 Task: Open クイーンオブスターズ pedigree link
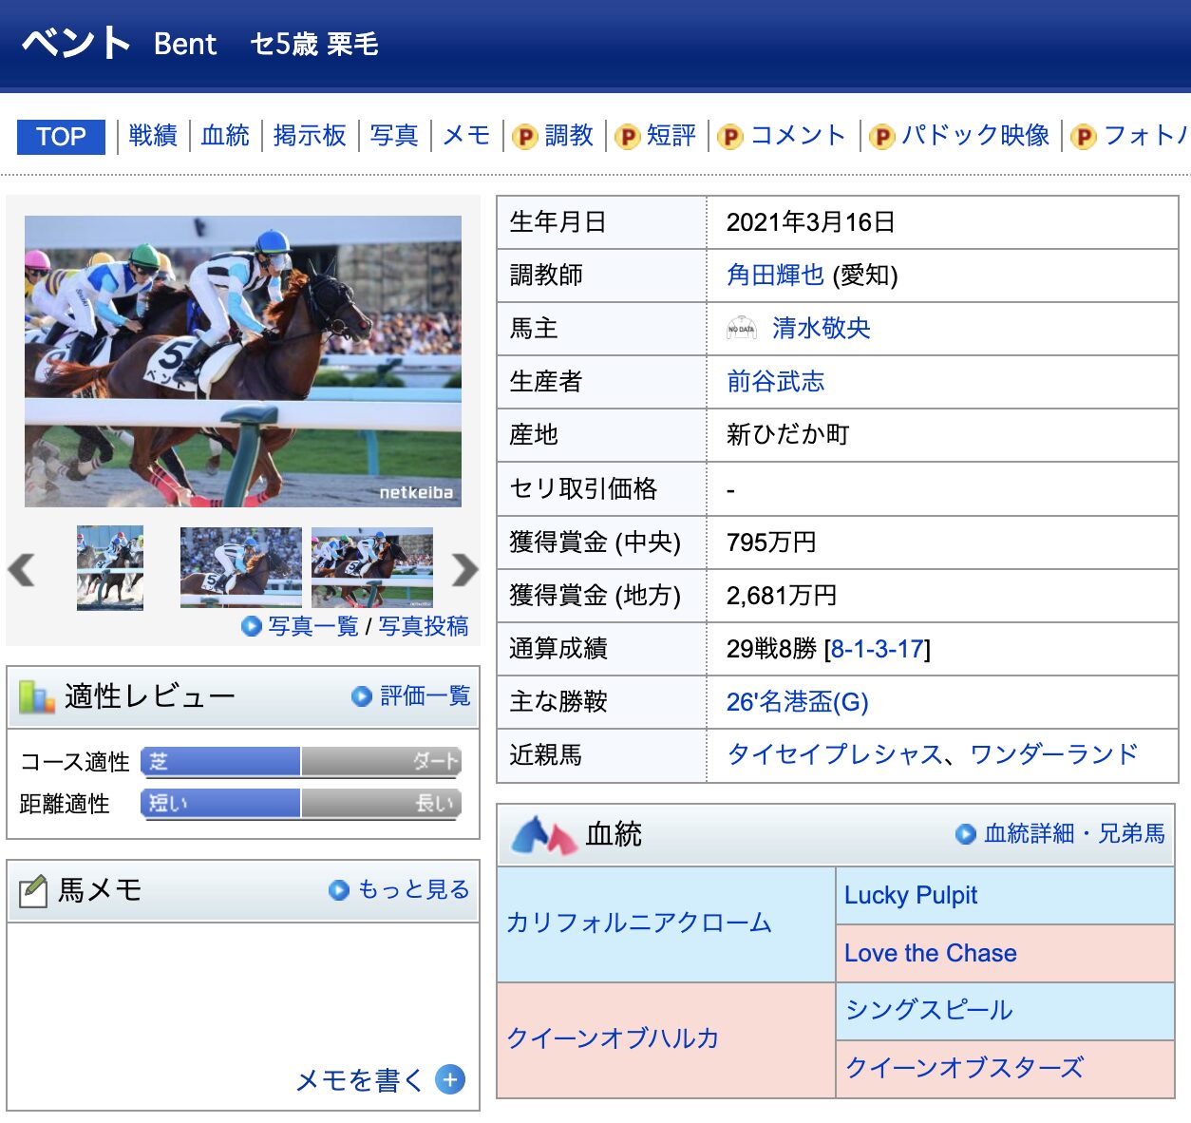point(964,1068)
